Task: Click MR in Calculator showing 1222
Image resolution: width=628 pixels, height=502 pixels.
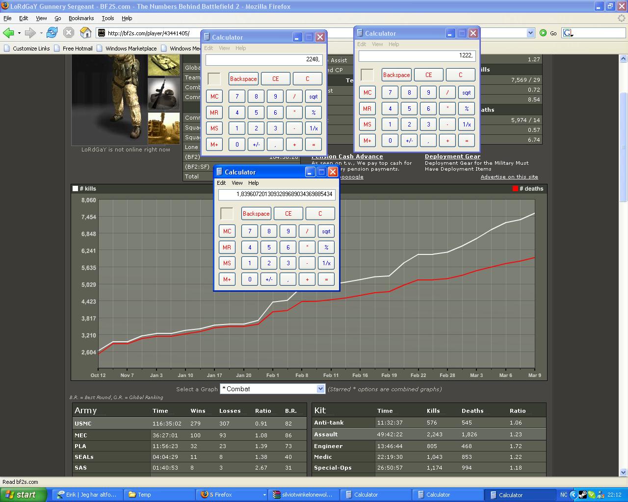Action: pyautogui.click(x=367, y=109)
